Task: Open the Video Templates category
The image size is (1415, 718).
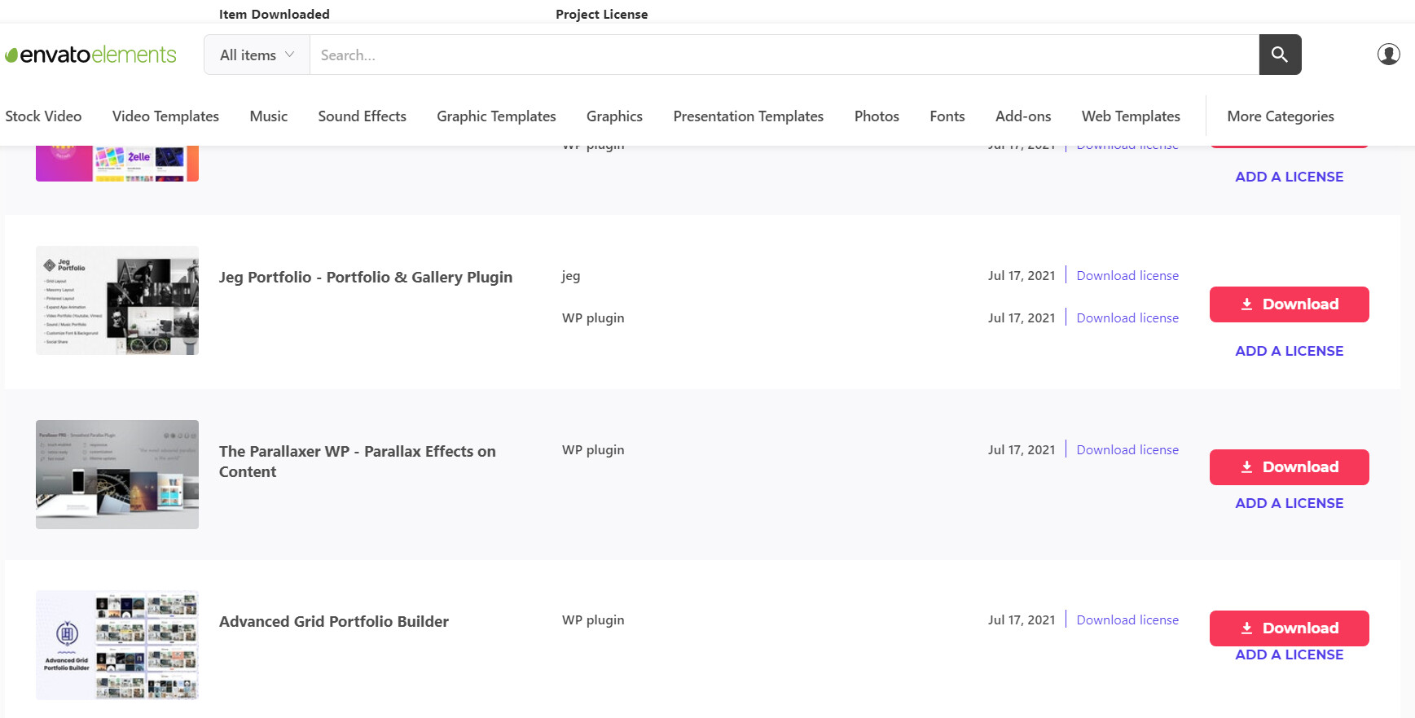Action: [x=165, y=116]
